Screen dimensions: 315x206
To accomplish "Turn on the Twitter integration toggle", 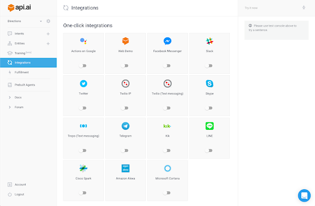I will pos(83,108).
